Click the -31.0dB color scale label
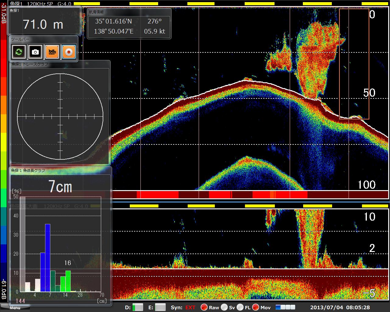Viewport: 390px width, 312px height. (4, 13)
